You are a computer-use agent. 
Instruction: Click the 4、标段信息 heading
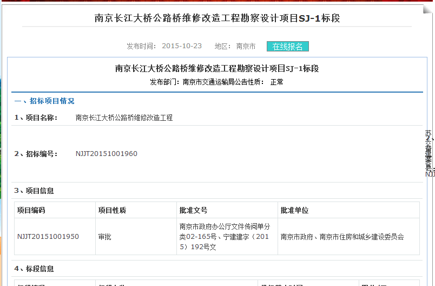pyautogui.click(x=34, y=269)
